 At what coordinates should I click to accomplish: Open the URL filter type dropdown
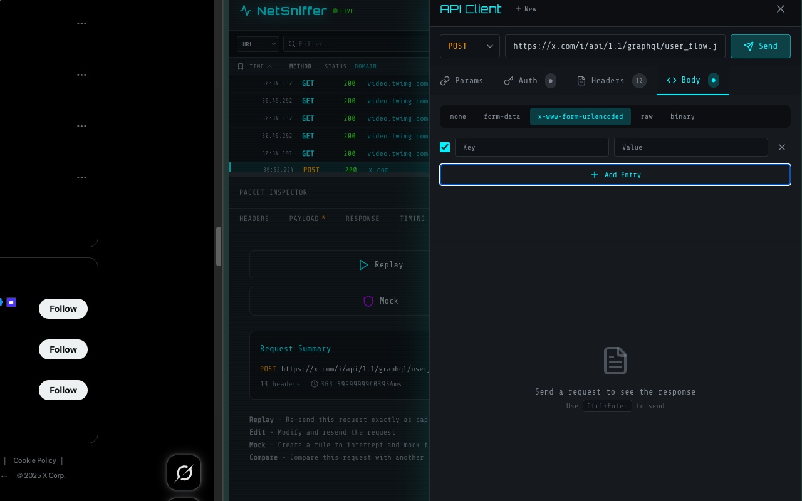point(258,44)
